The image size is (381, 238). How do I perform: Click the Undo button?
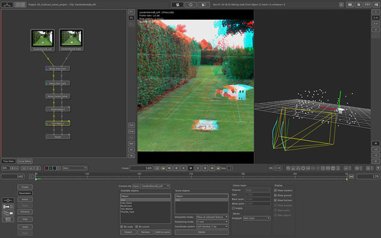tap(25, 227)
